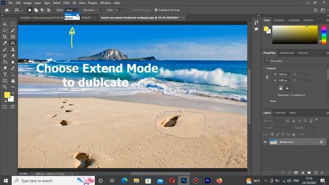Switch to the Channels tab
This screenshot has height=185, width=329.
tap(280, 113)
